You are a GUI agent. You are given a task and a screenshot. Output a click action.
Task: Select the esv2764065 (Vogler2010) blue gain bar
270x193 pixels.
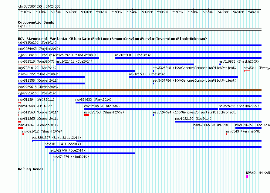coord(140,52)
